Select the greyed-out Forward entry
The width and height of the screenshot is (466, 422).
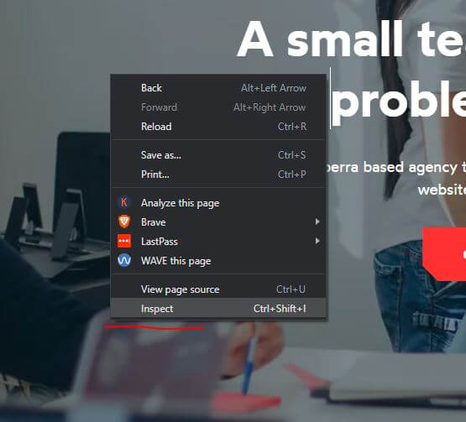click(x=219, y=107)
